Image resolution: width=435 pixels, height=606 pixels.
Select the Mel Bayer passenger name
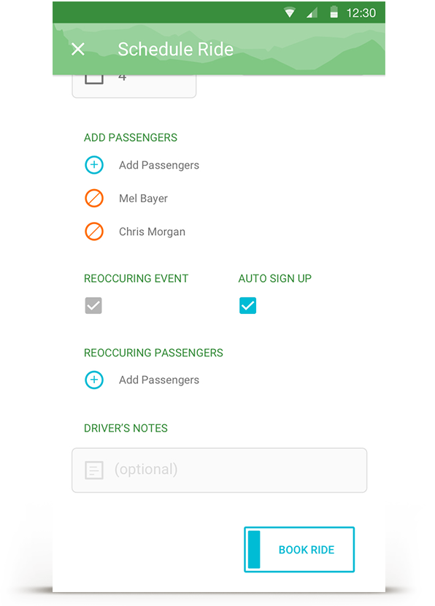coord(143,199)
